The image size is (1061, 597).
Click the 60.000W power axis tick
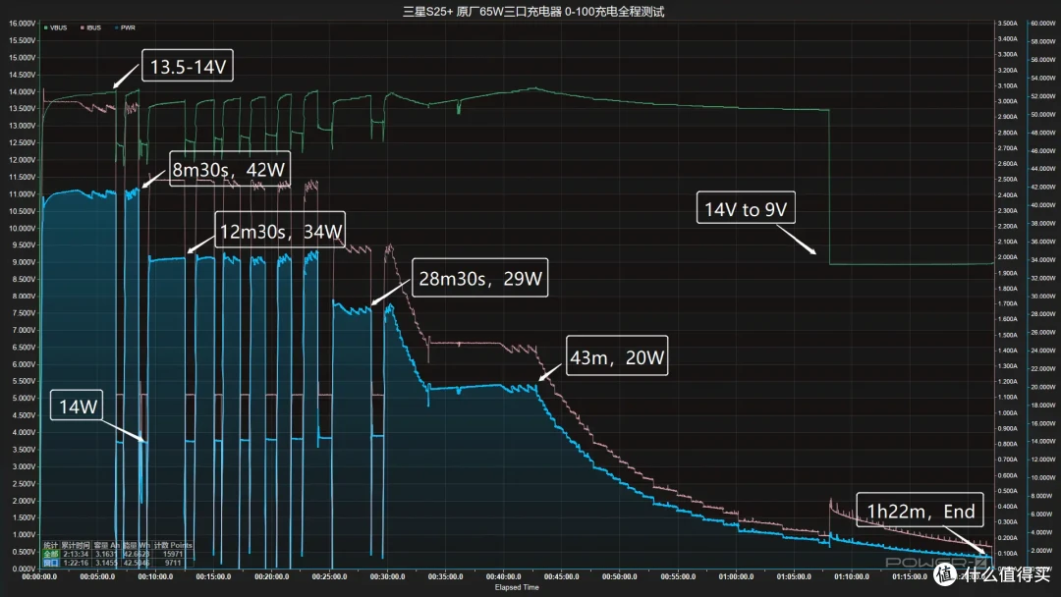click(x=1042, y=24)
